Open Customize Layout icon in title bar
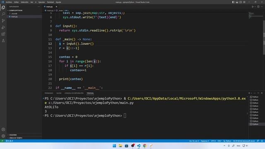265x149 pixels. coord(244,2)
